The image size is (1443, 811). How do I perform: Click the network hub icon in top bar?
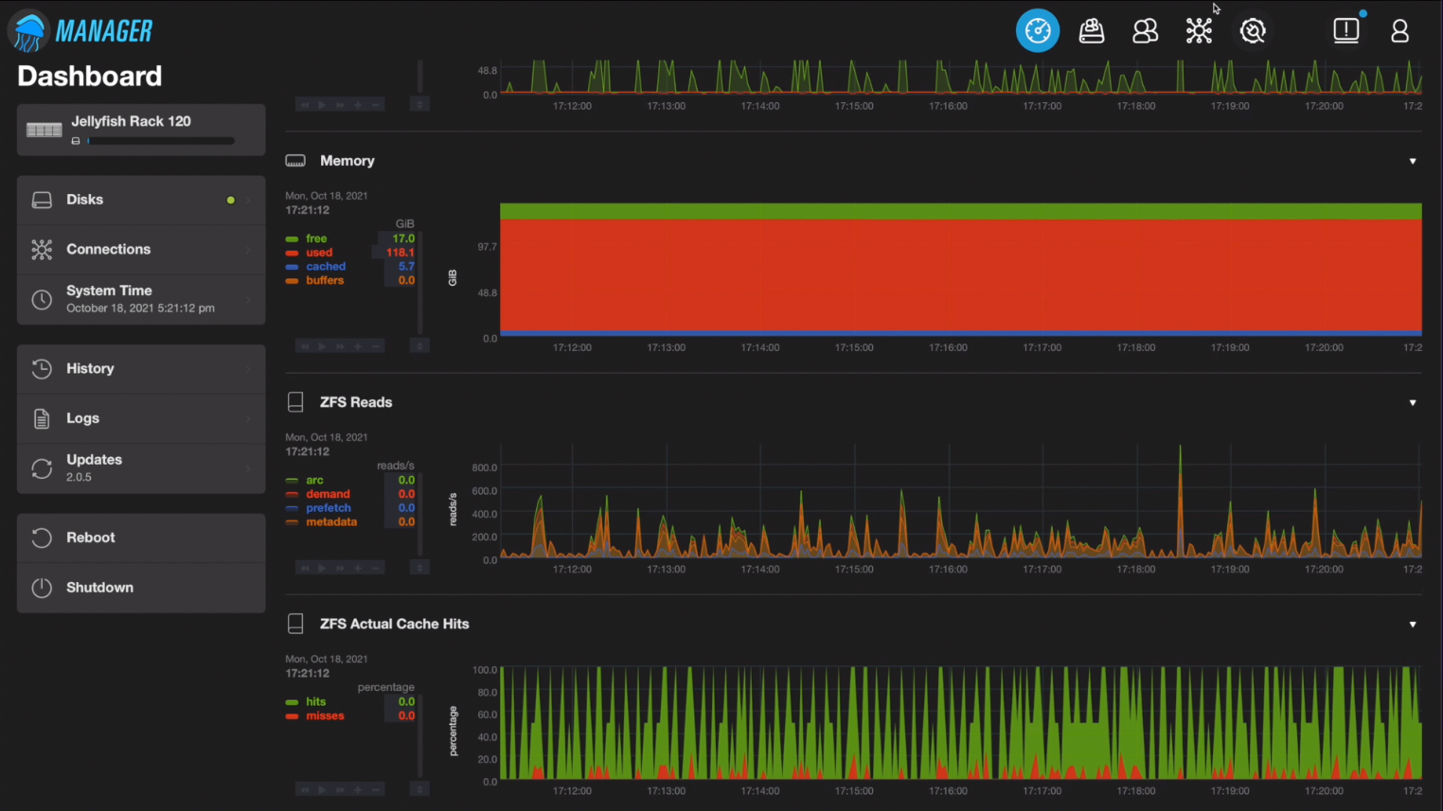[x=1199, y=30]
